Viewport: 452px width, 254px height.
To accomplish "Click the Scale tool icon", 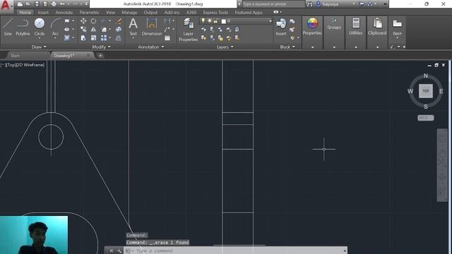I will click(x=93, y=37).
